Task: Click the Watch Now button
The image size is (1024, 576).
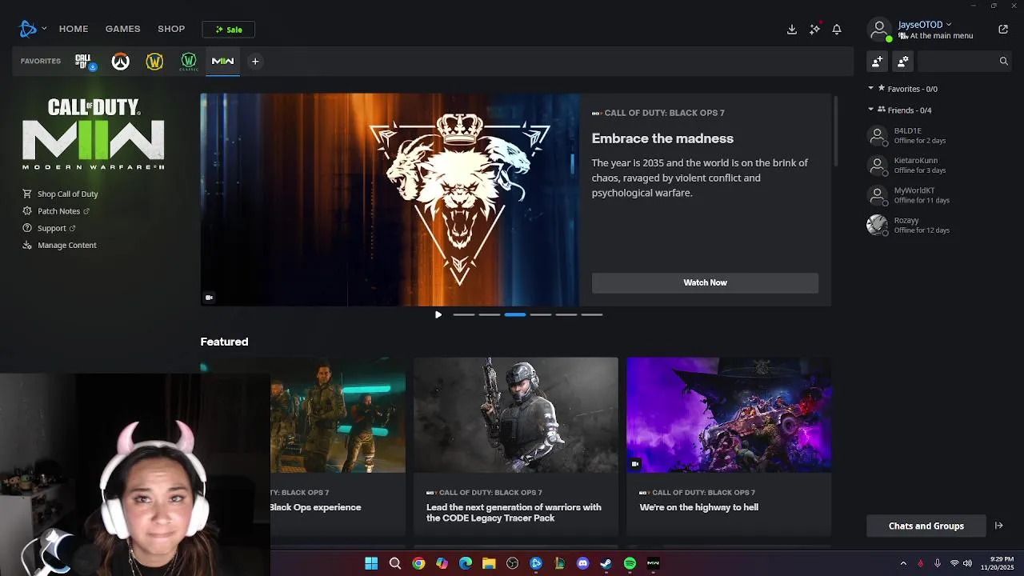Action: point(705,282)
